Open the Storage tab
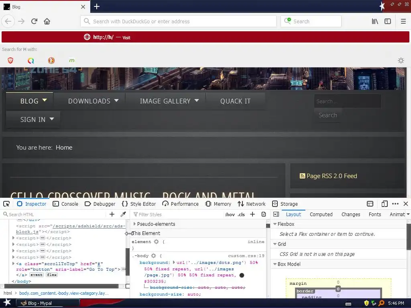The width and height of the screenshot is (411, 308). click(x=285, y=204)
